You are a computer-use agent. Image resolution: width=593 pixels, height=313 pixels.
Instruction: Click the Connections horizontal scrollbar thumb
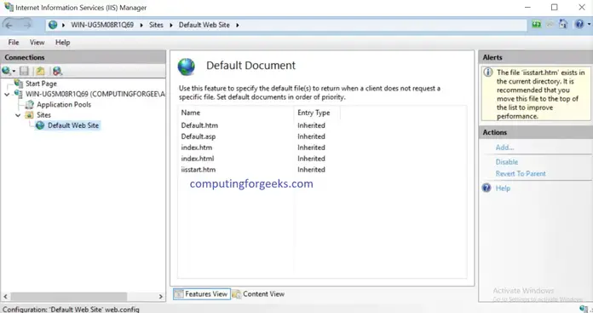pos(68,297)
